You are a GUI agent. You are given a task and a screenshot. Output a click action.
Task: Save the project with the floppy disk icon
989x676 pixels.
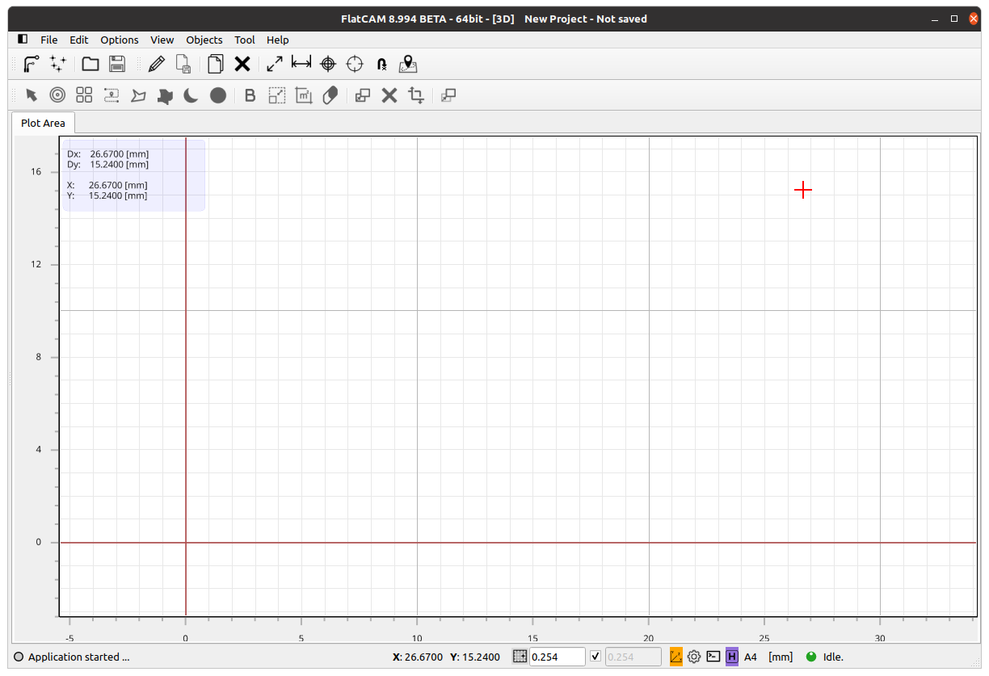(x=117, y=64)
